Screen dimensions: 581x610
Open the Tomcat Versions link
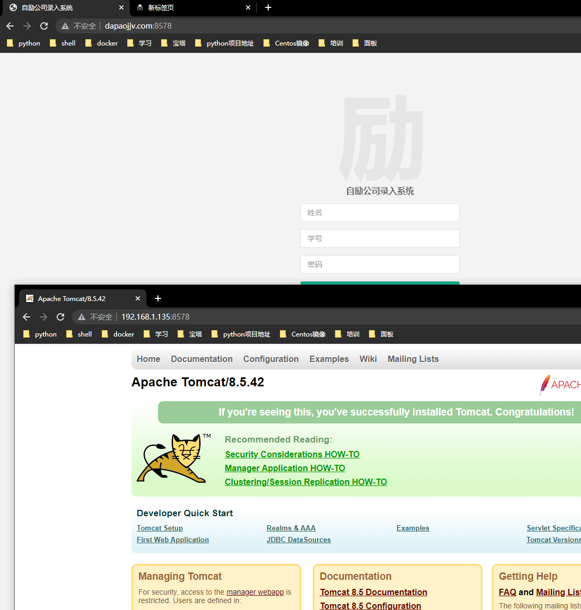pos(554,540)
